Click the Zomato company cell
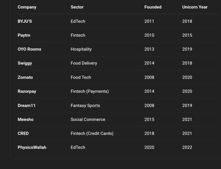Screen dimensions: 221x169 (x=25, y=77)
